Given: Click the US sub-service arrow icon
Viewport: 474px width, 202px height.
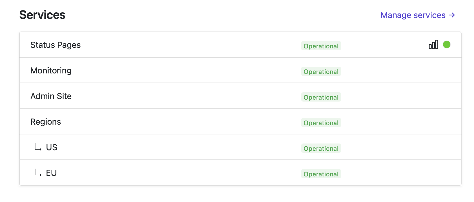Looking at the screenshot, I should (38, 147).
